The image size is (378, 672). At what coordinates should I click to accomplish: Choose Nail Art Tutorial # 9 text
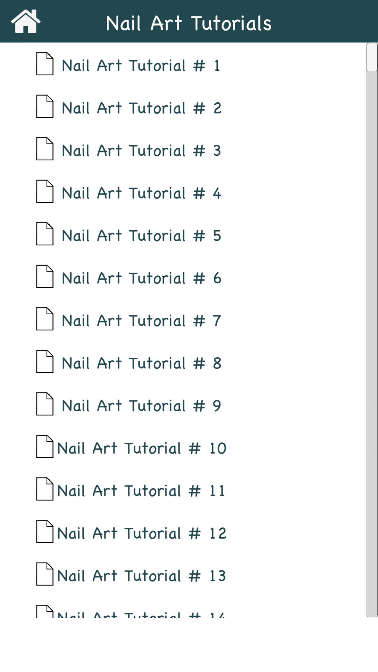click(141, 406)
